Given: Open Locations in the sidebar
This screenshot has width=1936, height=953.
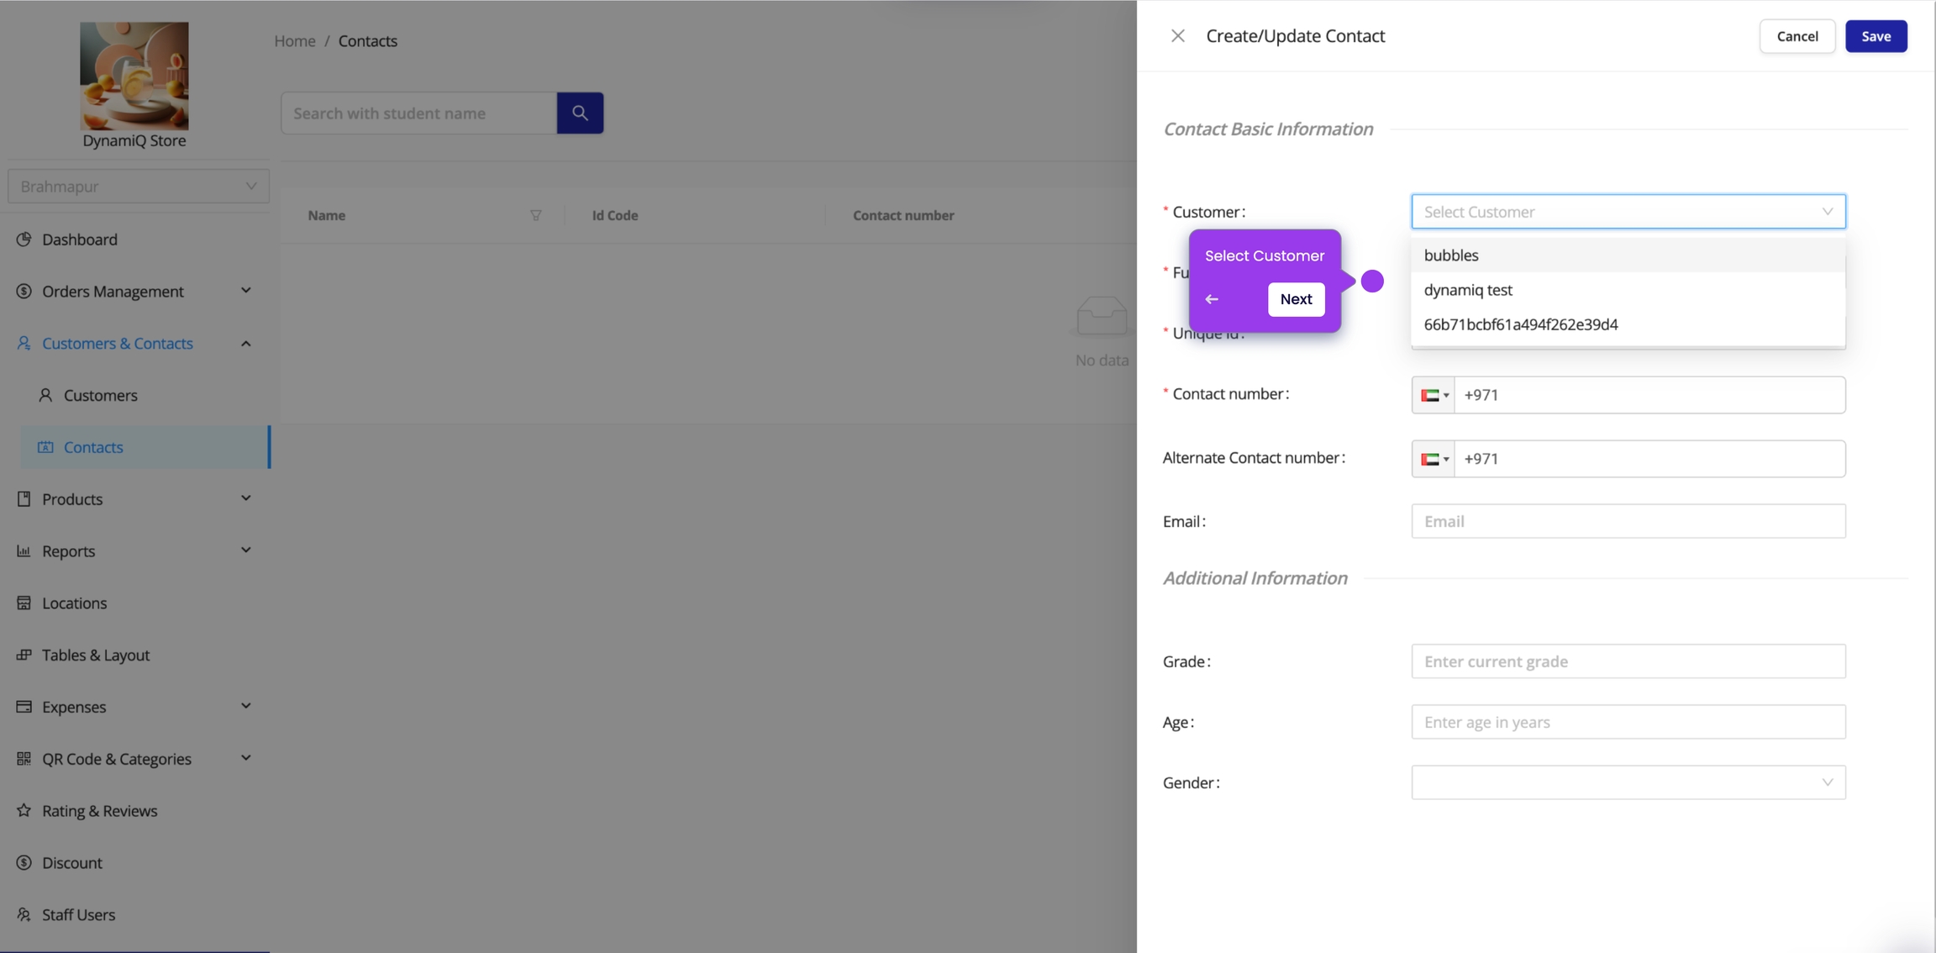Looking at the screenshot, I should click(x=74, y=603).
